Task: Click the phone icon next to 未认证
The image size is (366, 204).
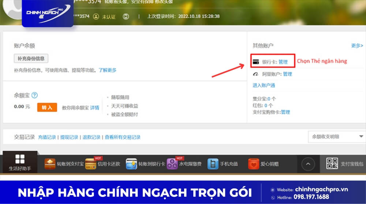Action: (126, 17)
